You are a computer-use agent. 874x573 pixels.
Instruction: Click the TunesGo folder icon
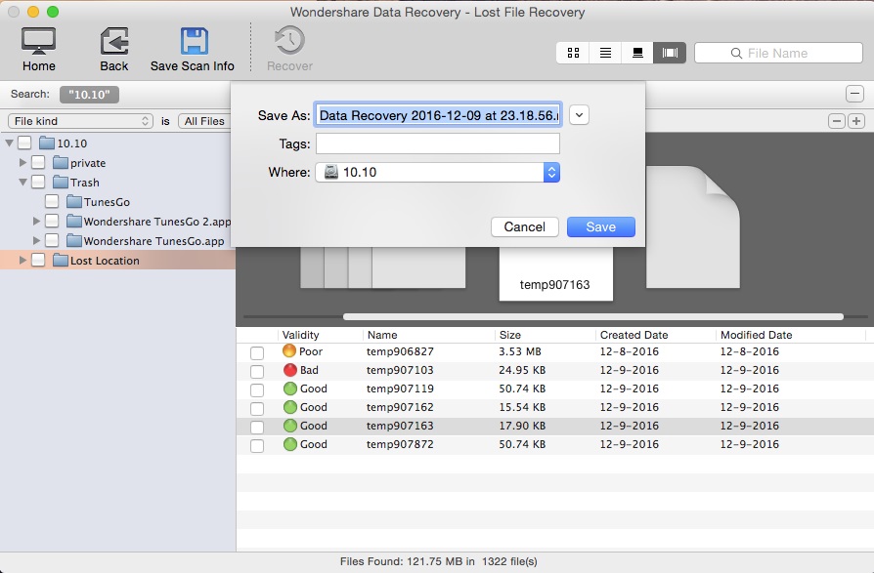(x=73, y=201)
